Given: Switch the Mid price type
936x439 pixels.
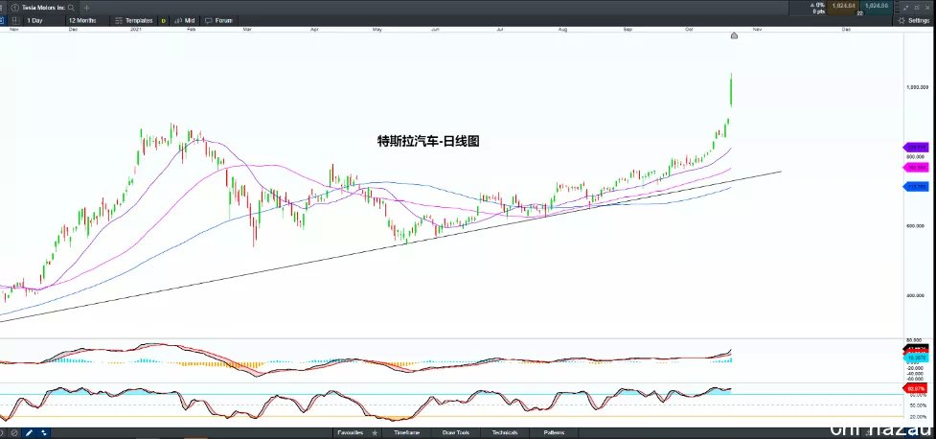Looking at the screenshot, I should point(185,20).
